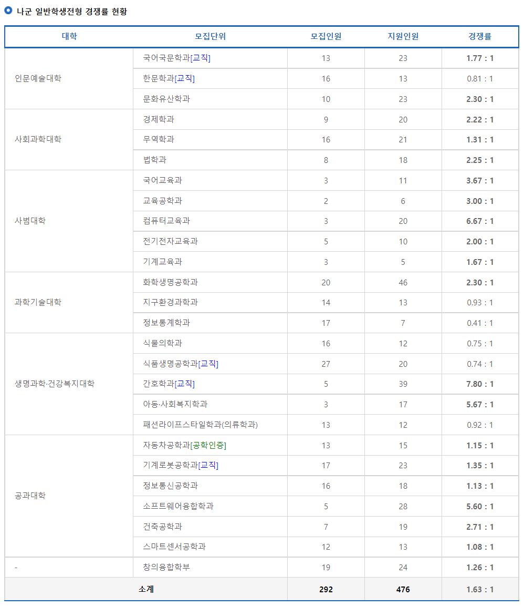Select the total applicant count 476
This screenshot has width=524, height=607.
click(x=402, y=589)
